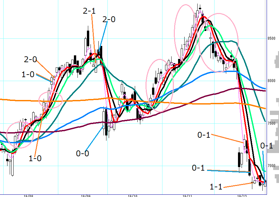Screen dimensions: 279x197
Task: Select the 19/10 date axis label
Action: click(x=133, y=196)
